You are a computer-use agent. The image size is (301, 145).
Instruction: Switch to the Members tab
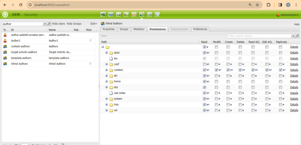pos(139,29)
